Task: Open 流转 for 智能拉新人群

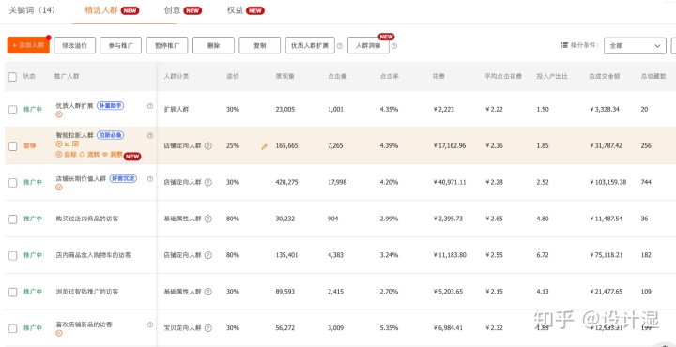Action: [x=90, y=154]
